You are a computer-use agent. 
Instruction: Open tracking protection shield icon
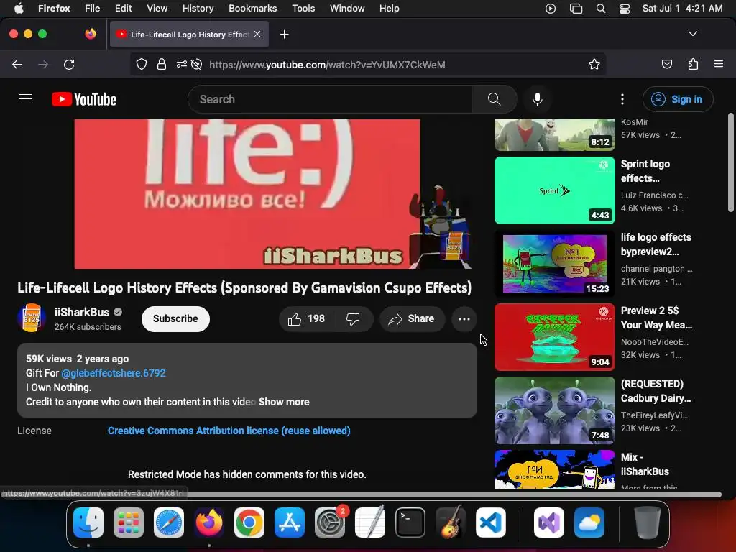(142, 64)
